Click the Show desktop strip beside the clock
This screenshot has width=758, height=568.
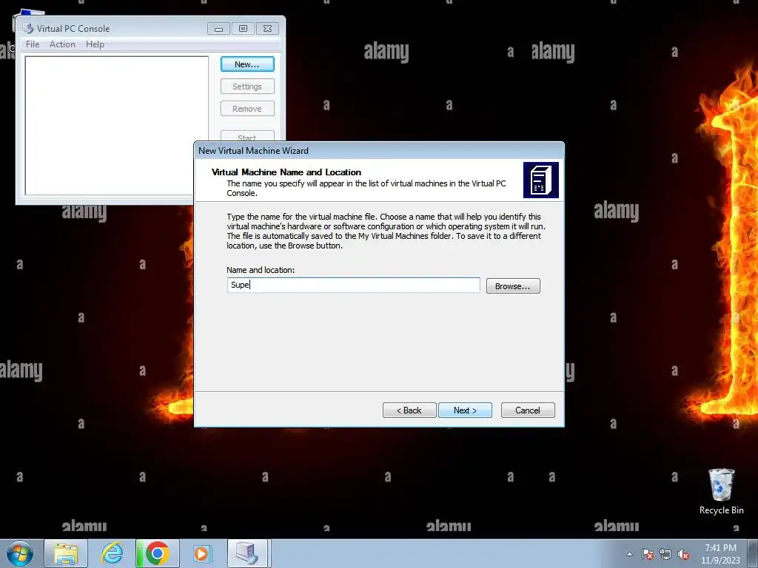(x=753, y=554)
